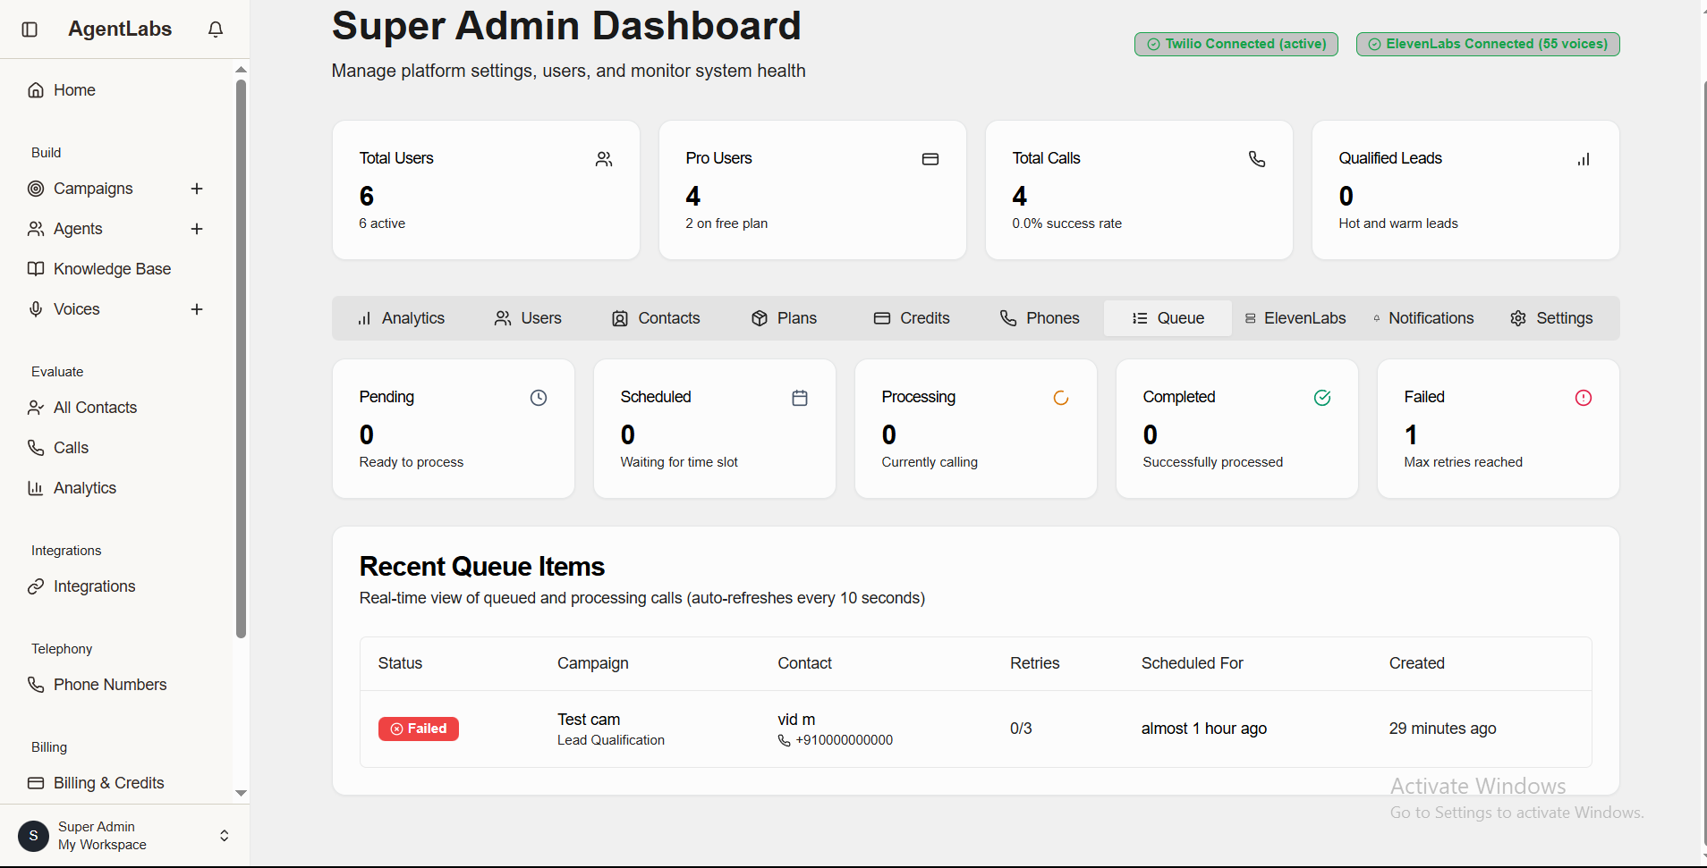Open Knowledge Base from the sidebar
Viewport: 1707px width, 868px height.
112,268
